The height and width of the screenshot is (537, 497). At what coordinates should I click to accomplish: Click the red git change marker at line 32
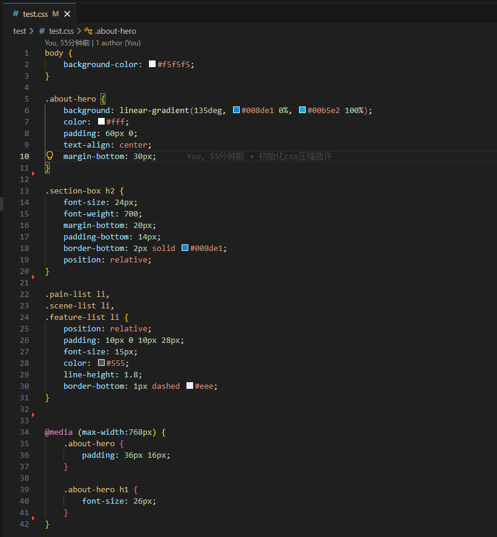coord(33,415)
